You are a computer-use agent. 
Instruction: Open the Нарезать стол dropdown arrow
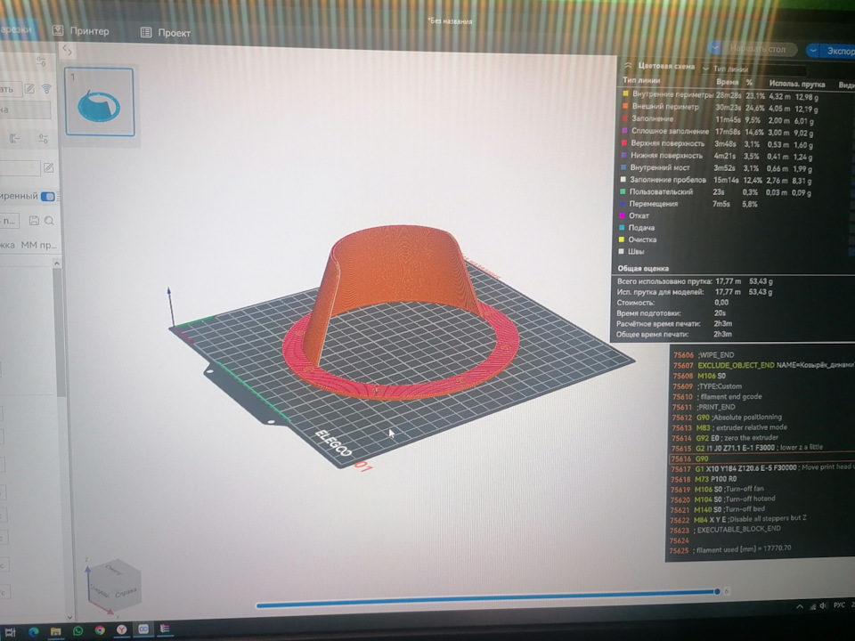pos(716,48)
